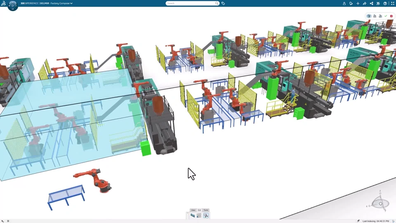The image size is (396, 223).
Task: Toggle the fullscreen expand icon
Action: [392, 3]
